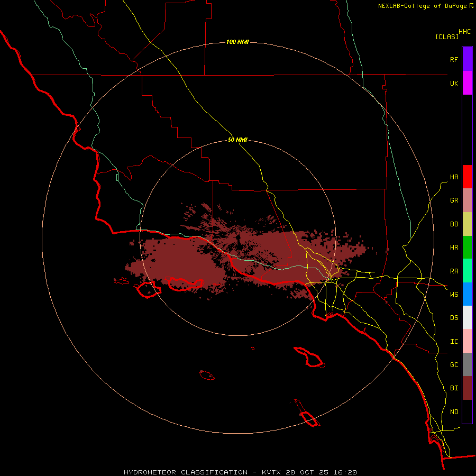Click the dark red BI legend swatch
This screenshot has width=476, height=476.
point(467,388)
